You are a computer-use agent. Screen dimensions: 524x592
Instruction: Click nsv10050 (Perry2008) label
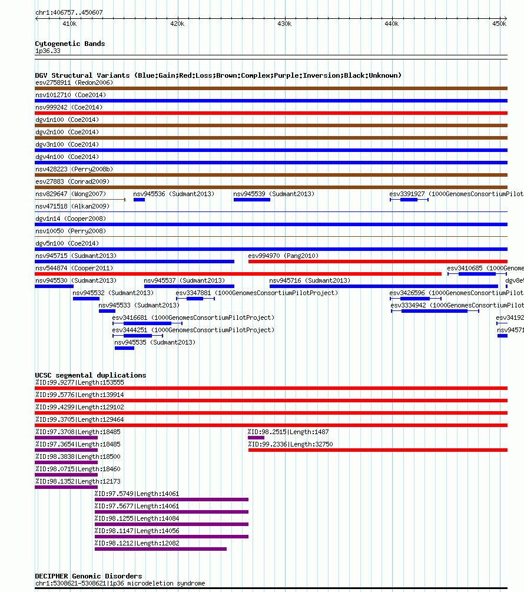[x=71, y=231]
